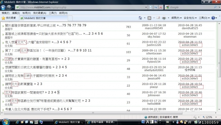The width and height of the screenshot is (221, 125).
Task: Click author jessica99
Action: pyautogui.click(x=154, y=78)
